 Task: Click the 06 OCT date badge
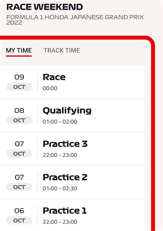(19, 216)
